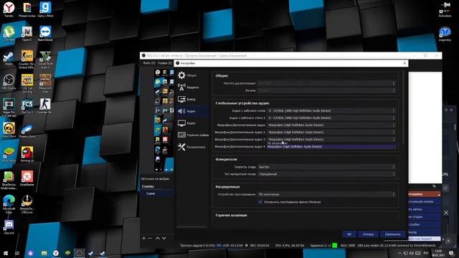Viewport: 459px width, 258px height.
Task: Click the OK button in settings
Action: (349, 234)
